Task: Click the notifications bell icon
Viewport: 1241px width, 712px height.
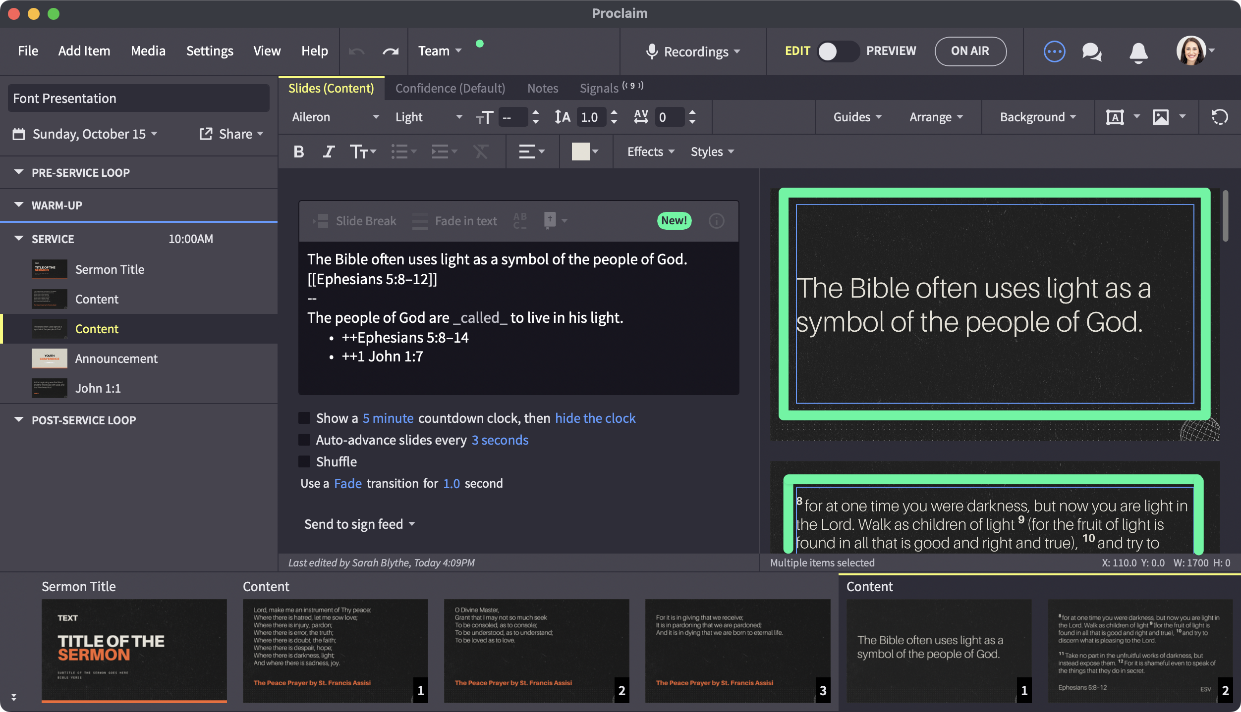Action: (x=1138, y=52)
